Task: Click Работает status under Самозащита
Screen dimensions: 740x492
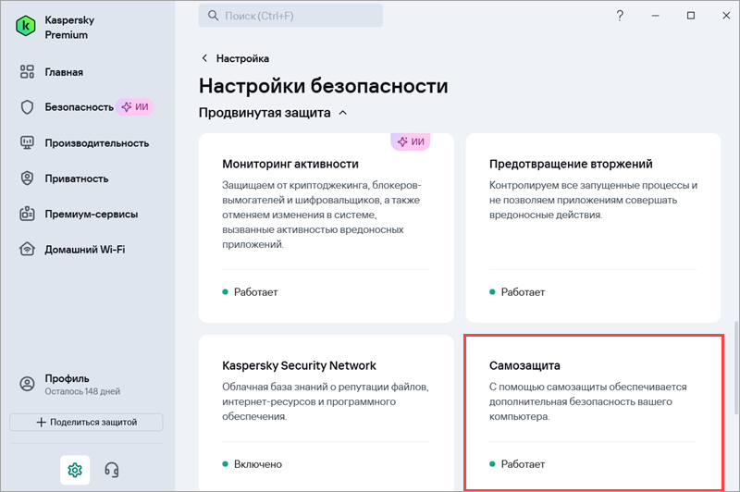Action: coord(517,464)
